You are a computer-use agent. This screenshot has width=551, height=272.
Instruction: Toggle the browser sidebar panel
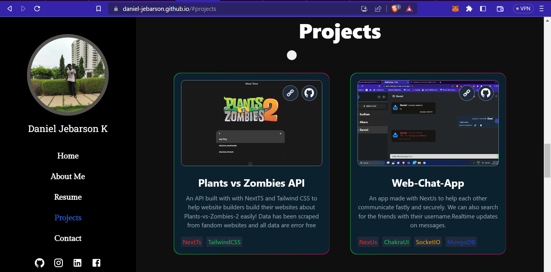483,9
